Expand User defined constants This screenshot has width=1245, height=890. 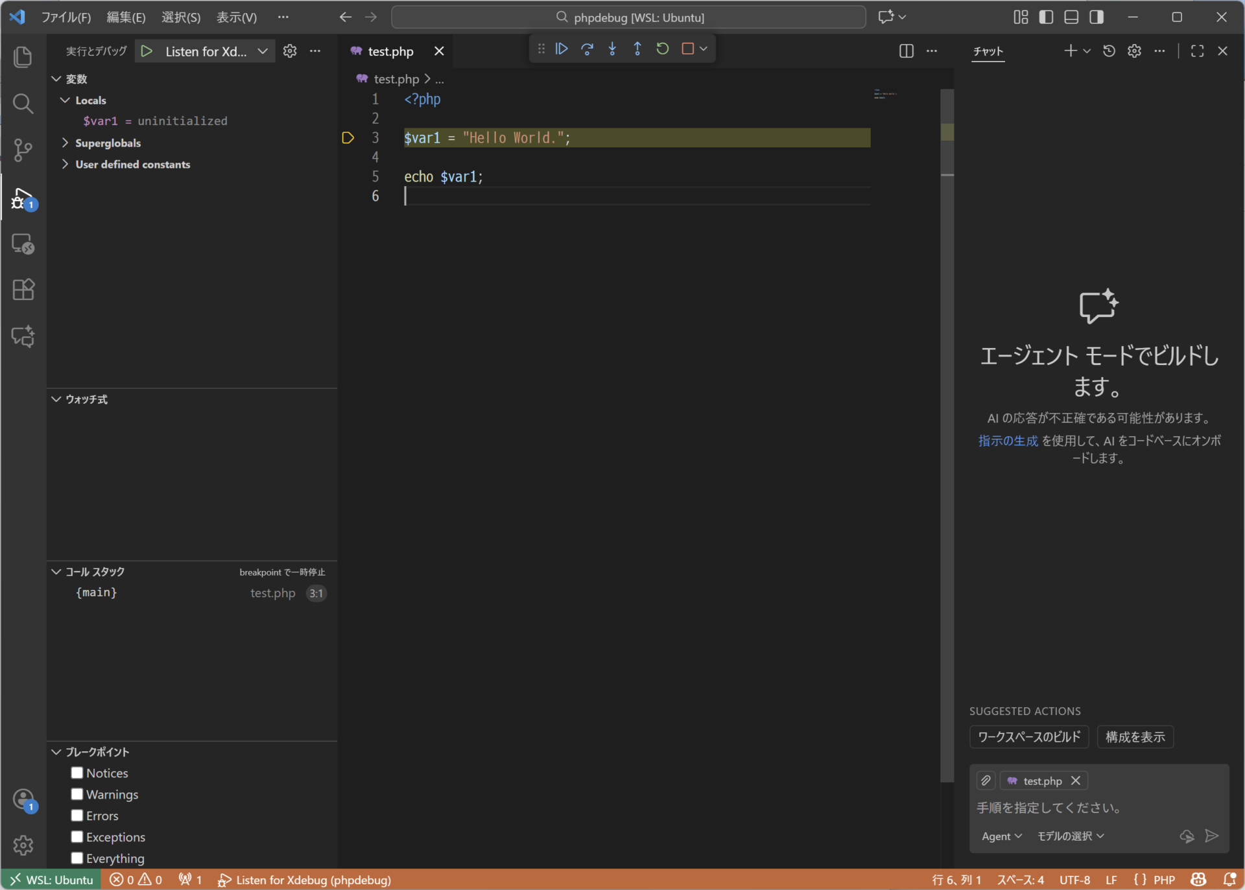pyautogui.click(x=132, y=164)
